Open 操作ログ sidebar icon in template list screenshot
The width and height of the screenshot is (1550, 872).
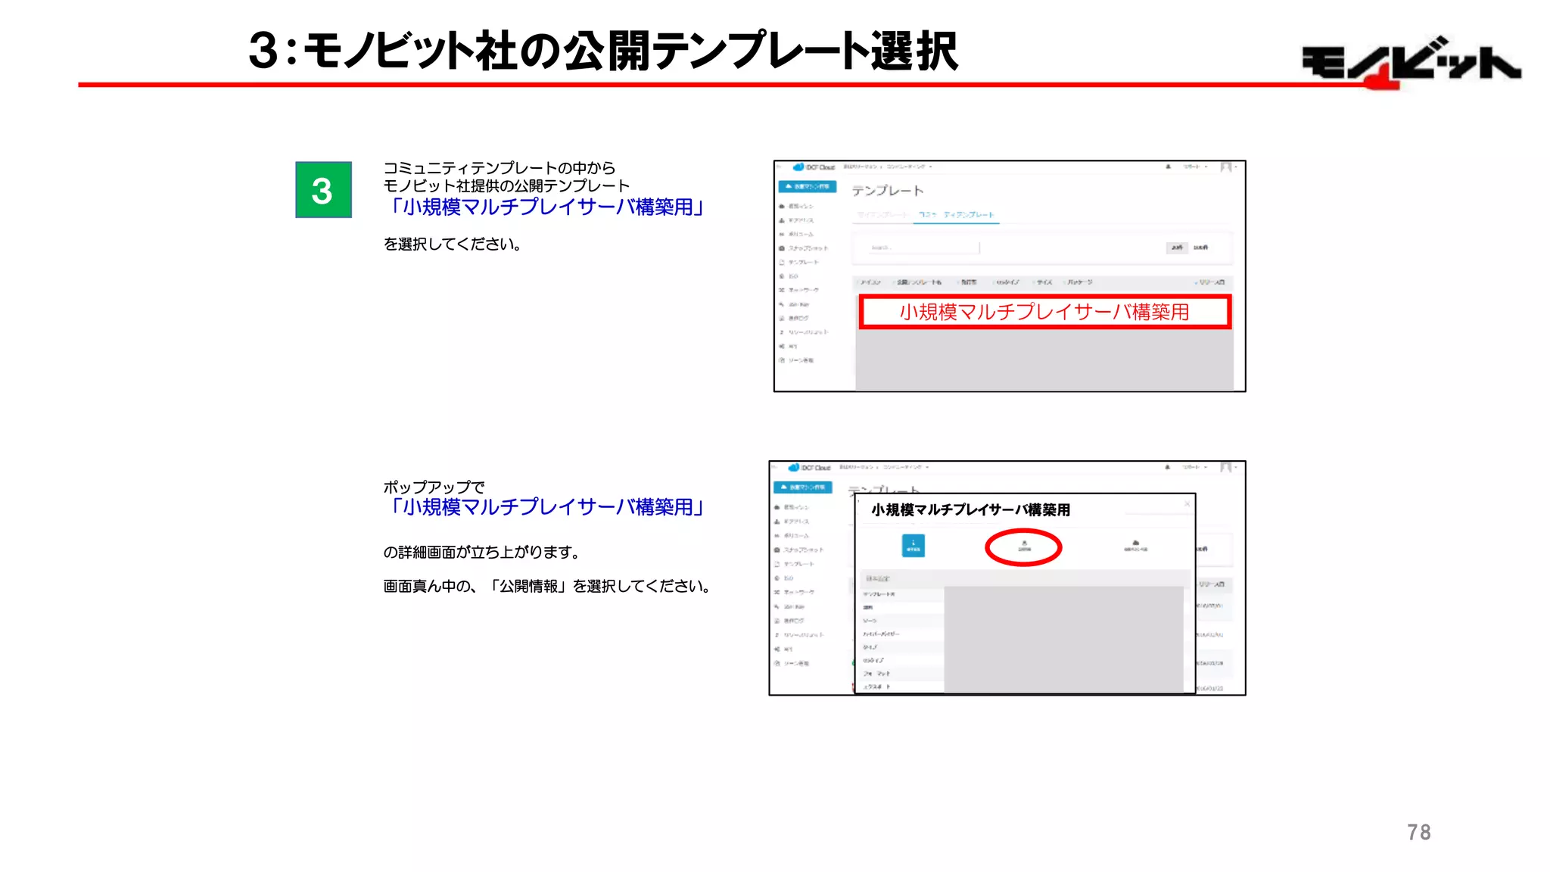pyautogui.click(x=782, y=318)
